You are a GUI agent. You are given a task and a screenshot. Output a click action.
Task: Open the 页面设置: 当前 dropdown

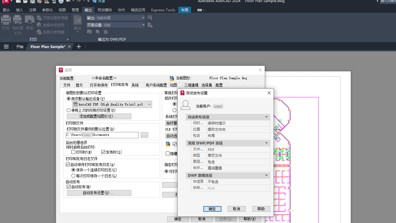point(116,25)
